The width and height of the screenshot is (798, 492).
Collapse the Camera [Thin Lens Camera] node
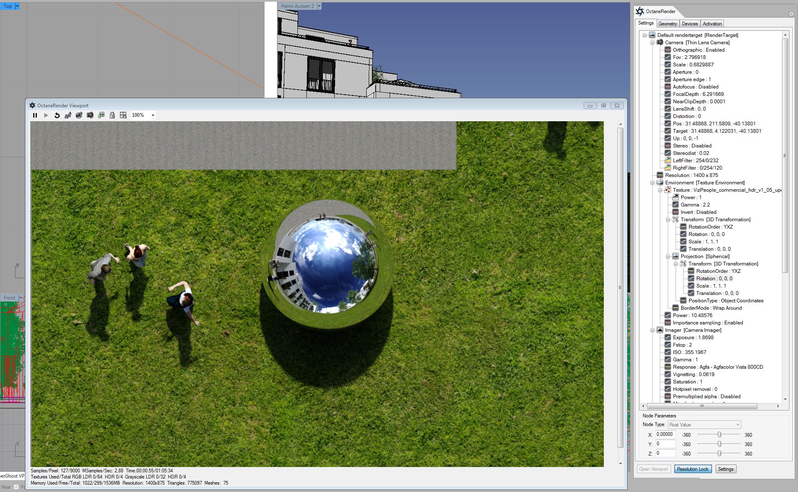pyautogui.click(x=653, y=43)
